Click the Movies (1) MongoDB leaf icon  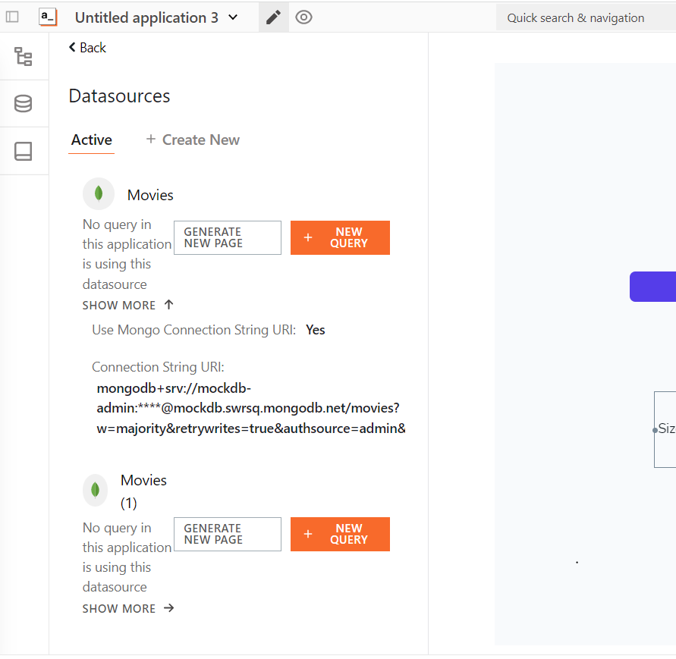(x=96, y=491)
